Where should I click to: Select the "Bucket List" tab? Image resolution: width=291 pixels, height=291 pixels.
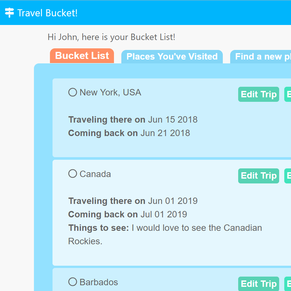click(x=82, y=55)
